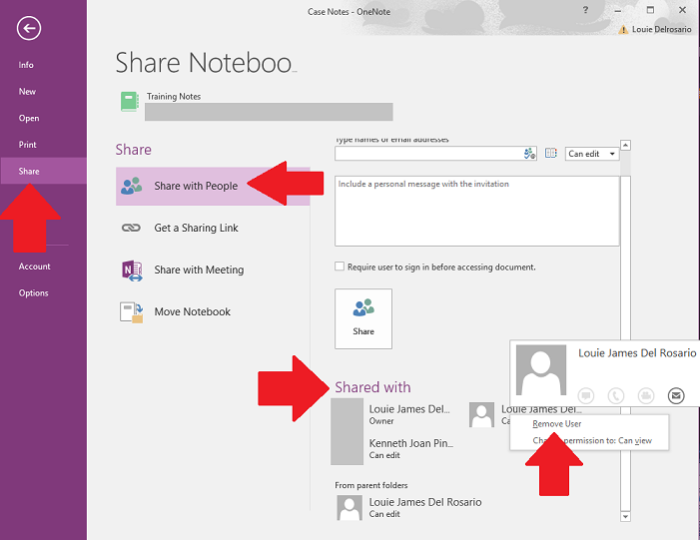Maximize the OneNote window
700x540 pixels.
650,10
